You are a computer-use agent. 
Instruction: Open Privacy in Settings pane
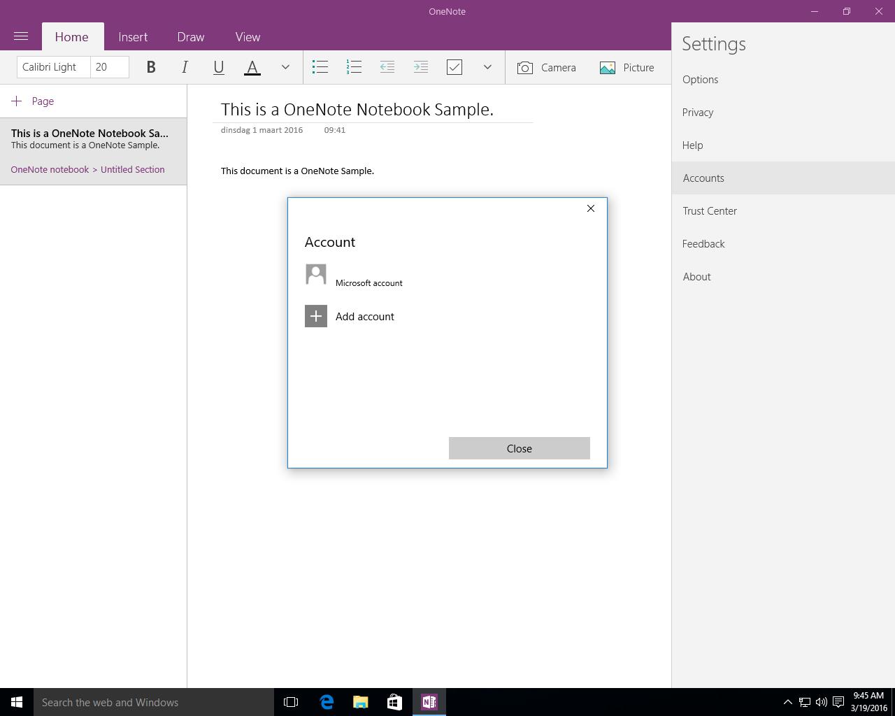click(783, 113)
